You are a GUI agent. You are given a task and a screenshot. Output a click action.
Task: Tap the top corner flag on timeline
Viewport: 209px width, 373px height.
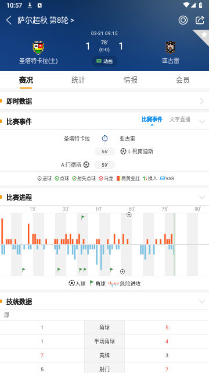[82, 217]
